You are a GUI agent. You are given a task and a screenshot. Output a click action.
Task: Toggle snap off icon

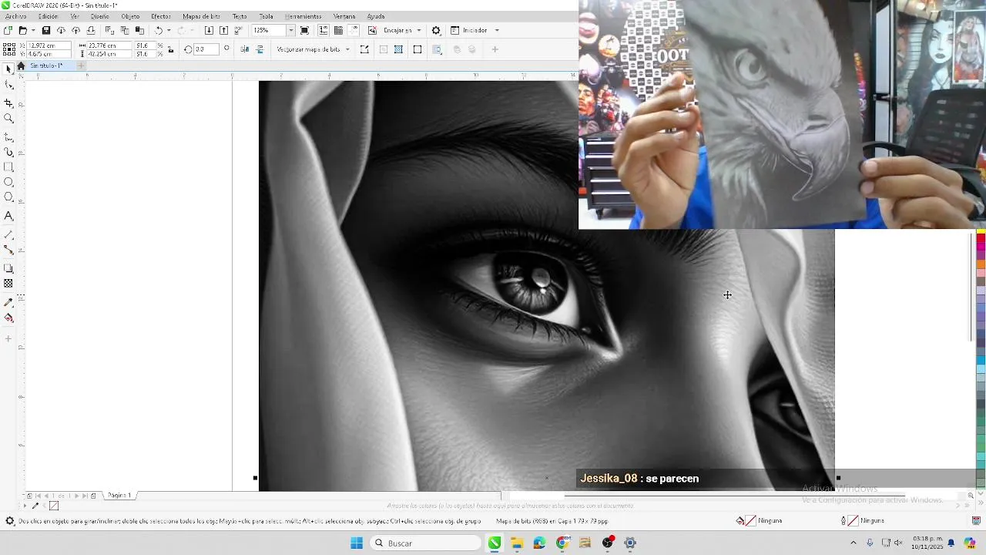coord(373,30)
